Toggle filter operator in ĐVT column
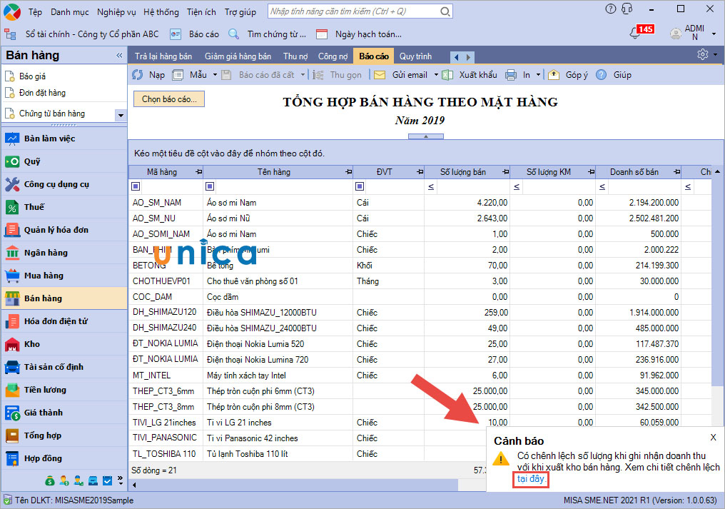 [360, 187]
